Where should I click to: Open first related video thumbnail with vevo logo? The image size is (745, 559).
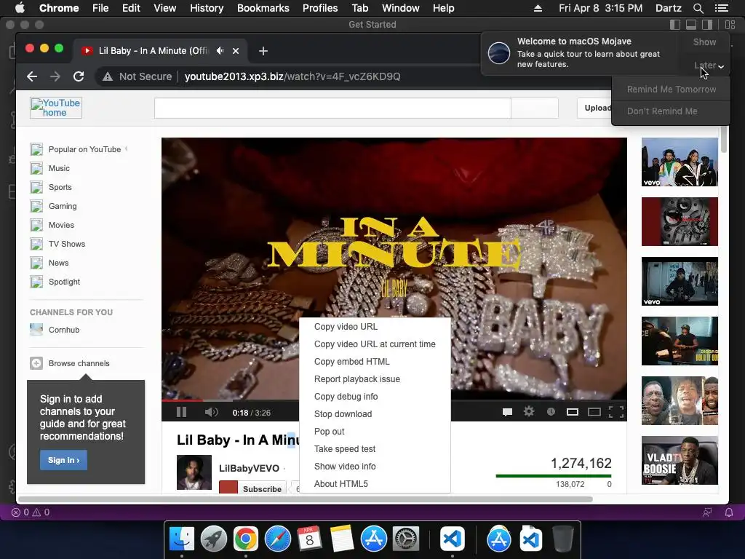click(x=680, y=162)
